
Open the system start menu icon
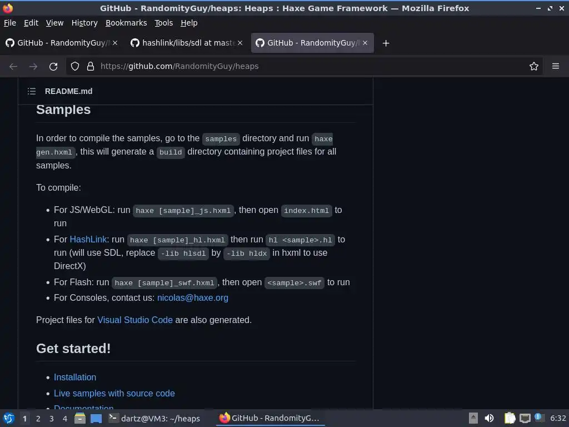pyautogui.click(x=9, y=418)
